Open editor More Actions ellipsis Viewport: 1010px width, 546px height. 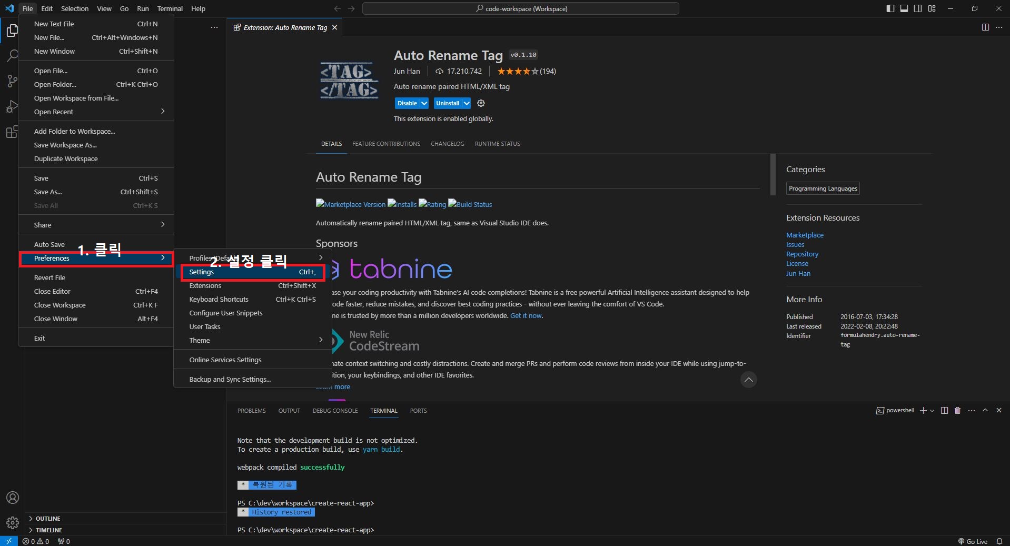999,27
